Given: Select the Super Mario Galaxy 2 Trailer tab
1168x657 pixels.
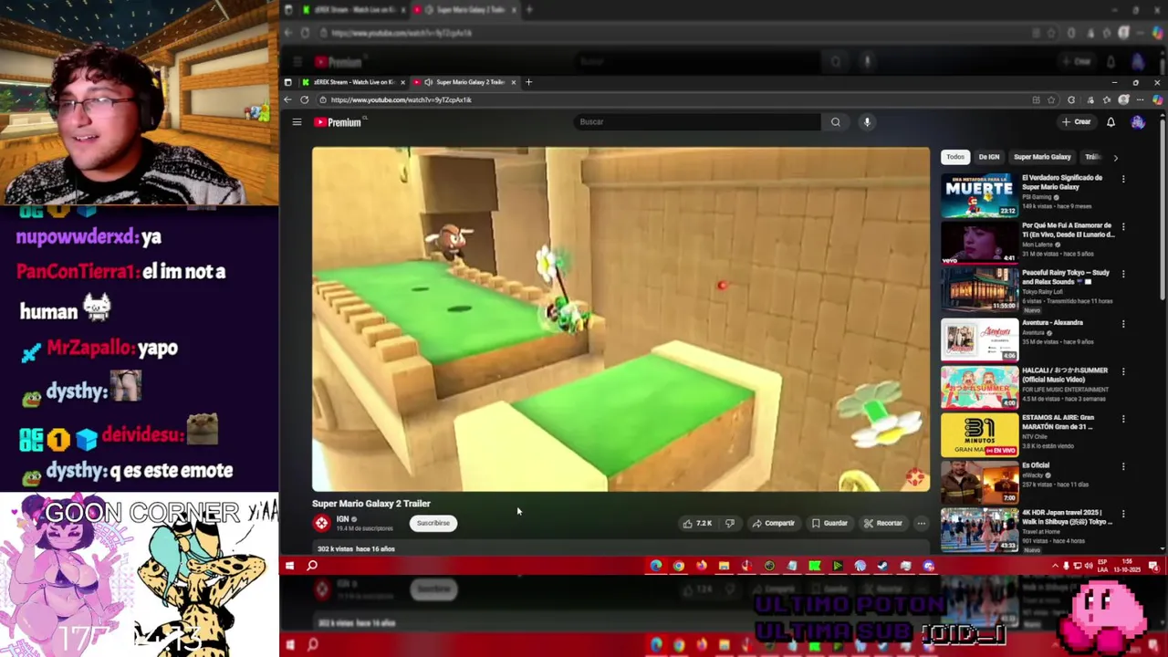Looking at the screenshot, I should click(465, 82).
